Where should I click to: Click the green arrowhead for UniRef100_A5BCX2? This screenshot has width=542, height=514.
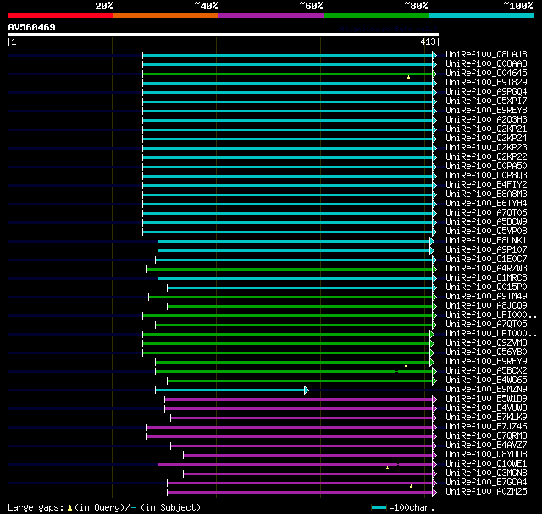(434, 371)
